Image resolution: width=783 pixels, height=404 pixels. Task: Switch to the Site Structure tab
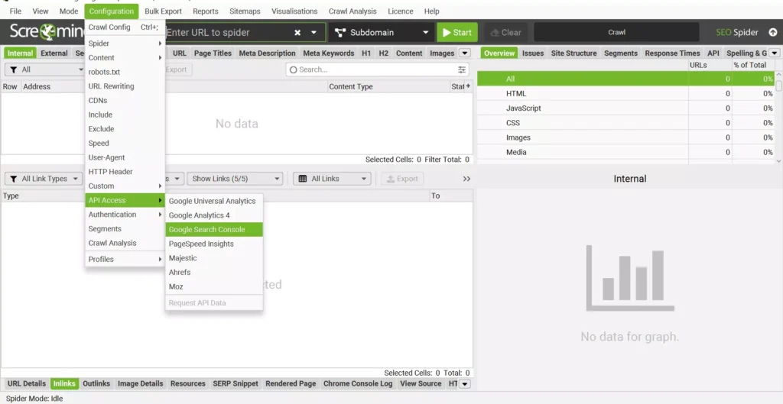coord(573,53)
